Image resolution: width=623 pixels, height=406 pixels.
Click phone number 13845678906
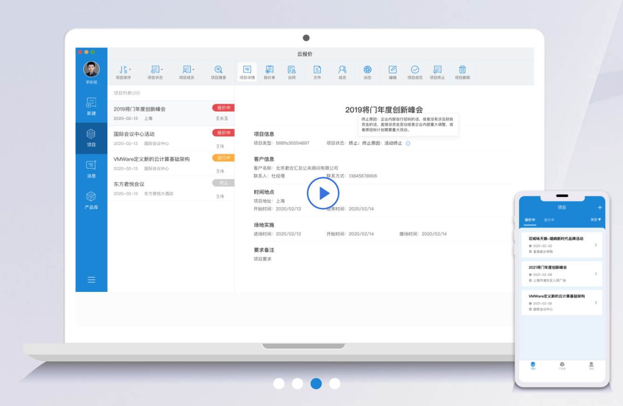tap(363, 176)
